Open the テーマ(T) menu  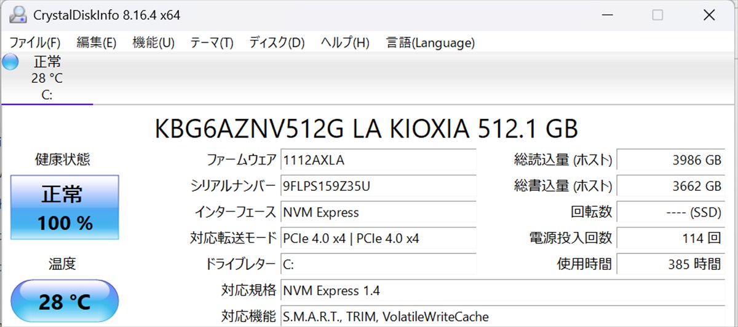[212, 43]
